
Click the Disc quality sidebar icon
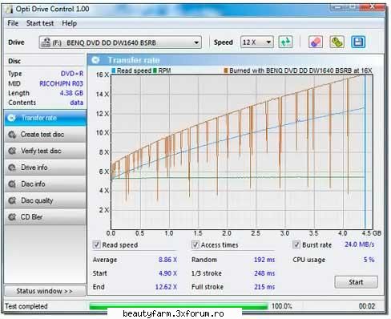(12, 200)
